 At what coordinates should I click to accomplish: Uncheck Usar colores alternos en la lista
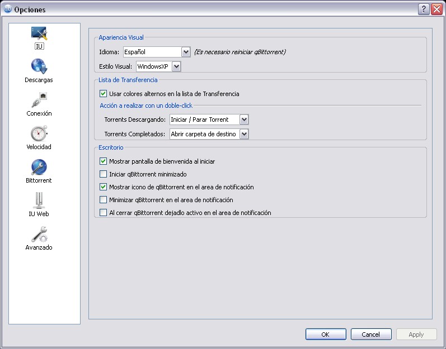point(104,94)
